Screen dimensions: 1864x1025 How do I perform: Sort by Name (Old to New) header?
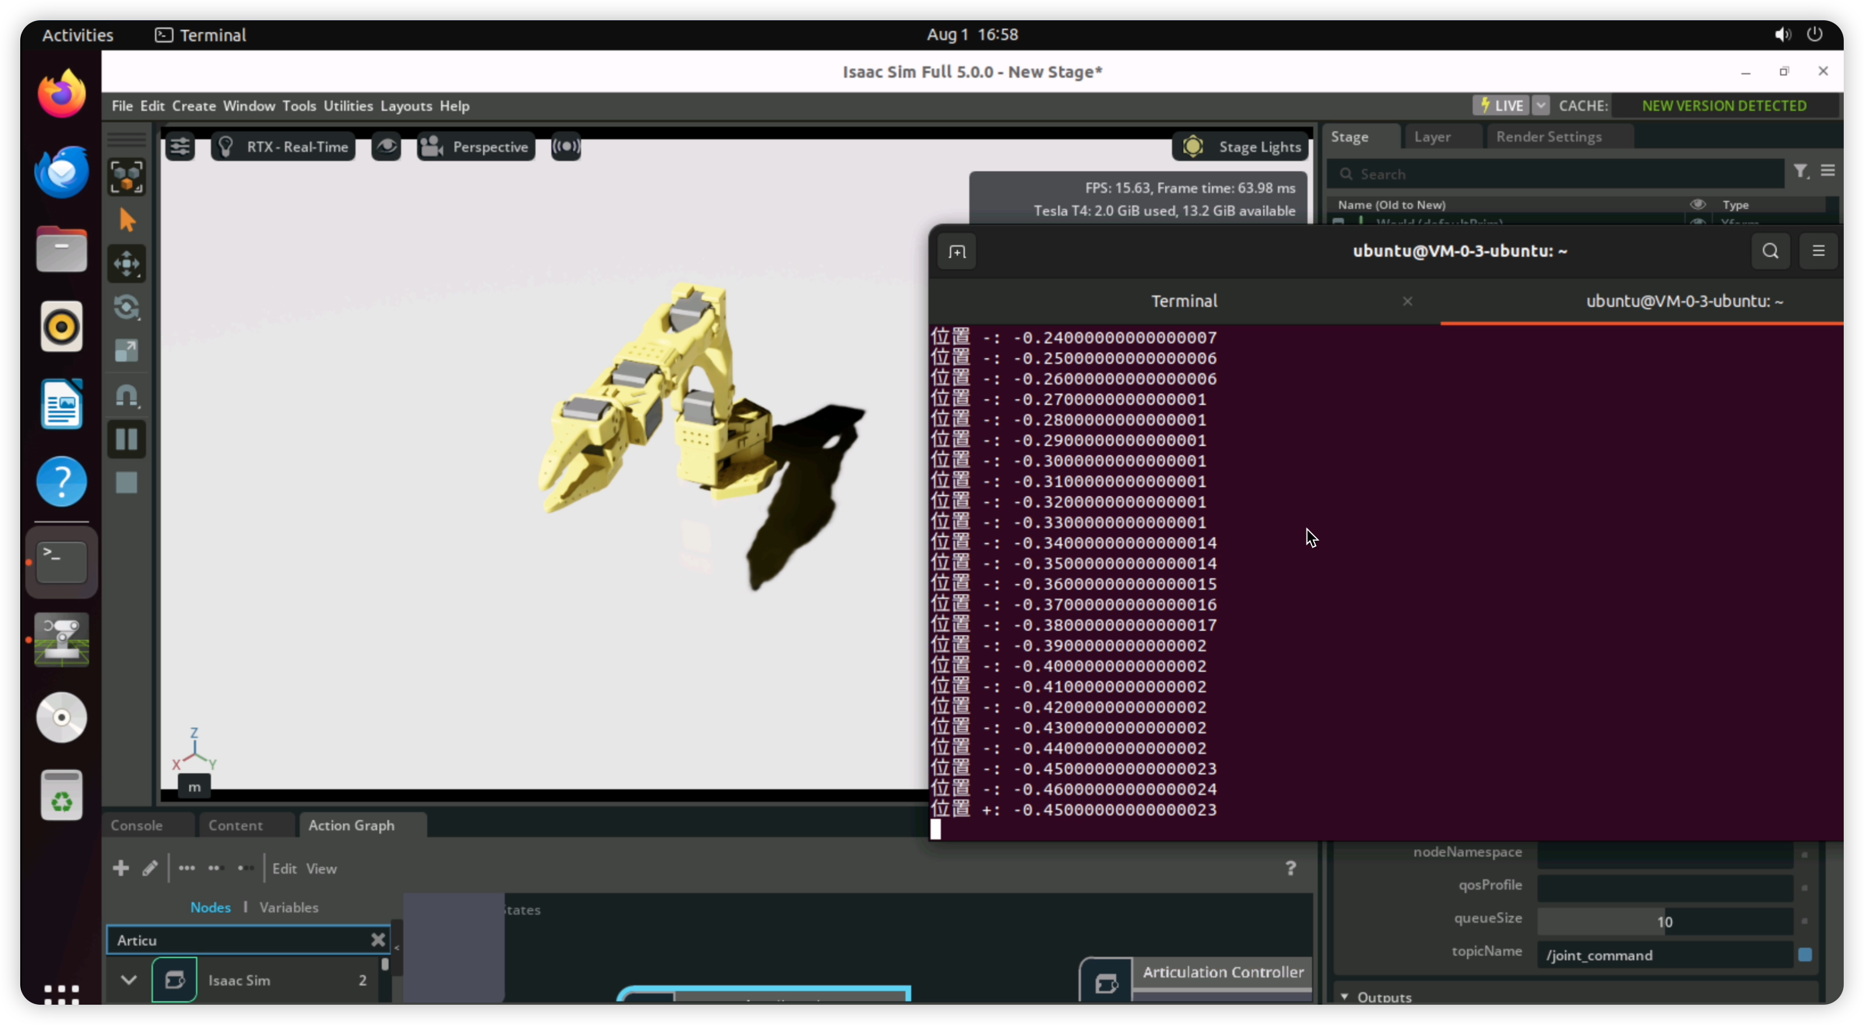[x=1392, y=205]
